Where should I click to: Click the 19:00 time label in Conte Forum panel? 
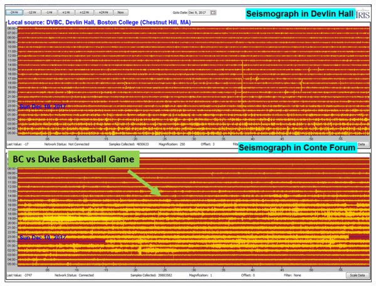click(x=12, y=218)
